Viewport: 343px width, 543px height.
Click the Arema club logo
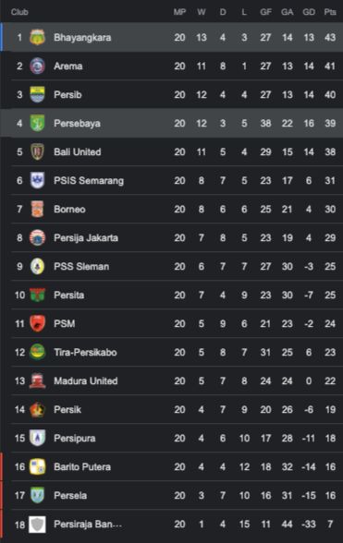tap(37, 66)
